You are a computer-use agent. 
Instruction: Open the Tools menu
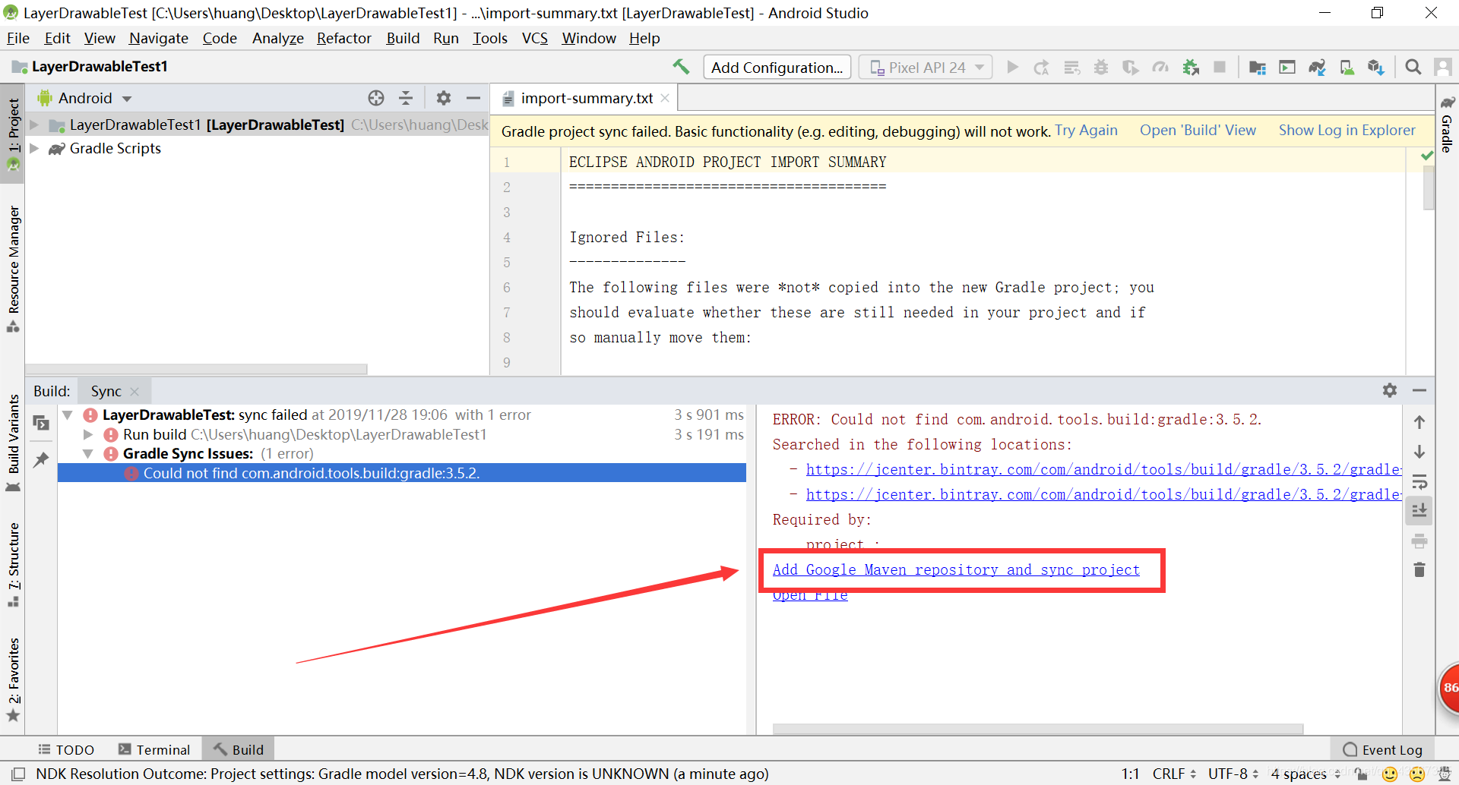[490, 38]
